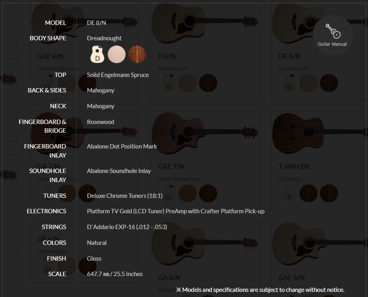
Task: Open the T 6MH/BR guitar image
Action: (319, 133)
